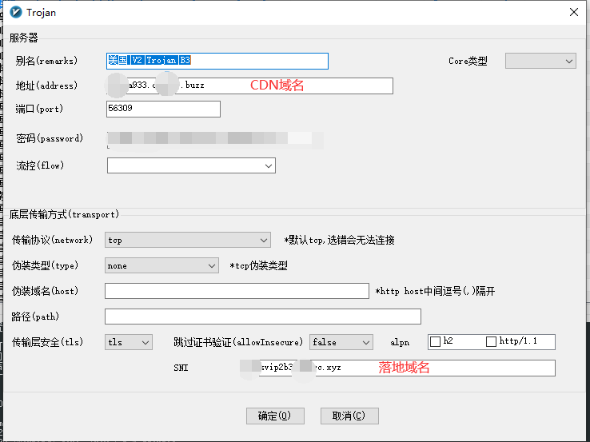The image size is (590, 442).
Task: Click the 路径(path) label
Action: tap(35, 317)
